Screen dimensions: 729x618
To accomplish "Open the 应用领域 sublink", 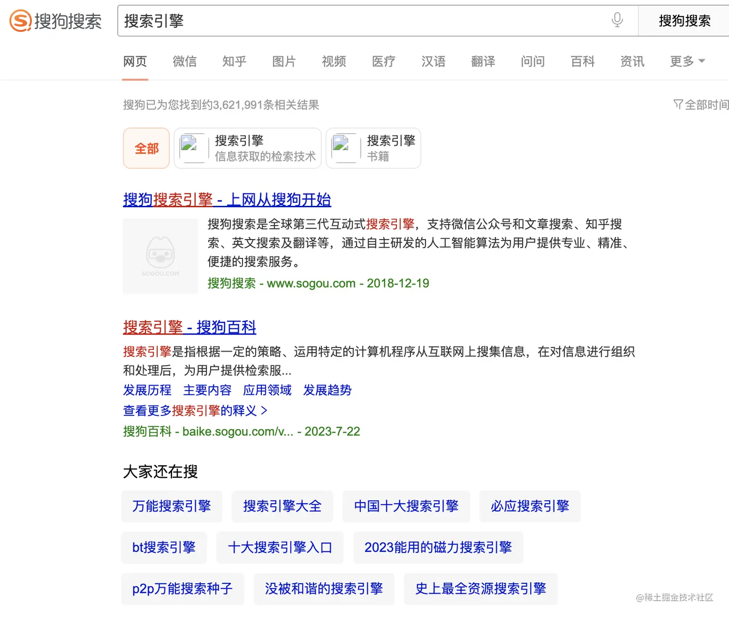I will (267, 390).
